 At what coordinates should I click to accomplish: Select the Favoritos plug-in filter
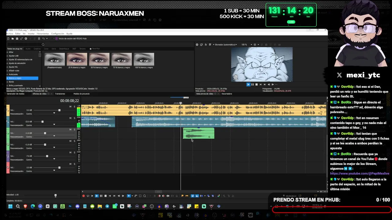point(95,49)
